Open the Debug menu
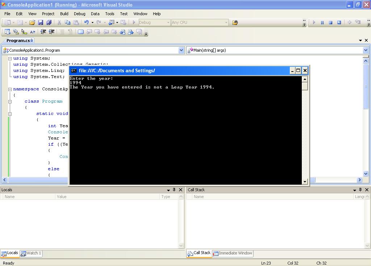The width and height of the screenshot is (371, 266). tap(79, 13)
